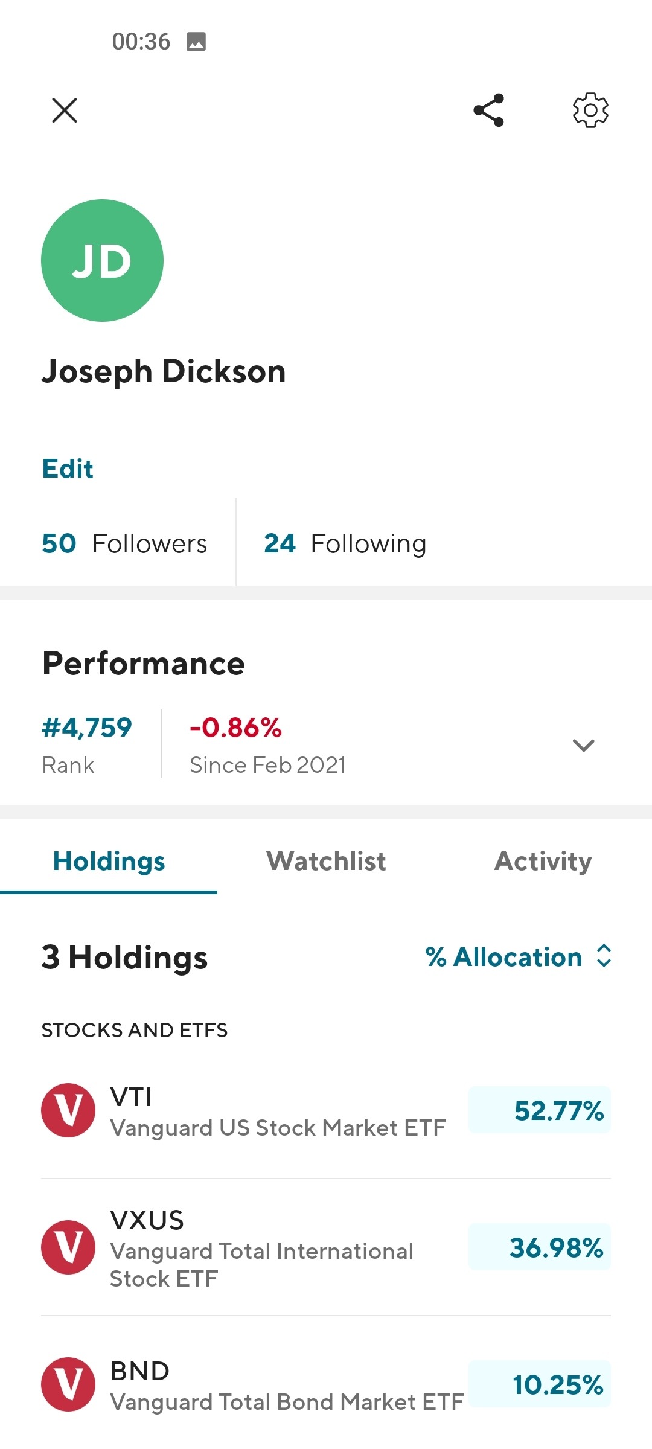The width and height of the screenshot is (652, 1449).
Task: Tap the #4,759 rank value
Action: coord(87,728)
